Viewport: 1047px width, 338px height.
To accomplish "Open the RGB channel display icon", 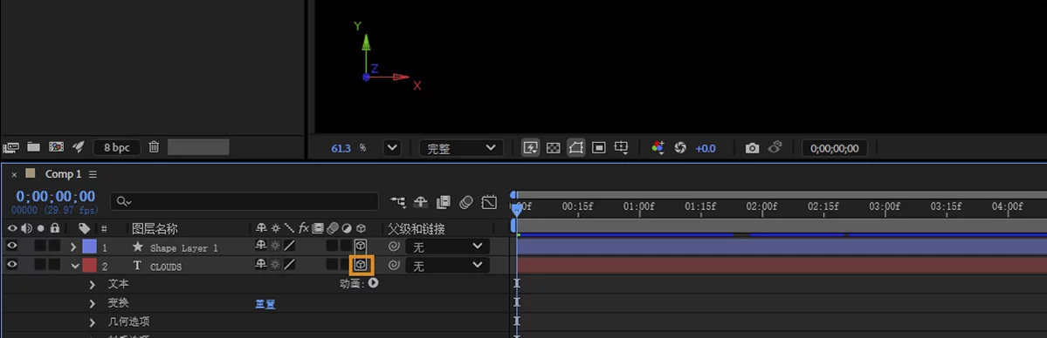I will (x=658, y=148).
